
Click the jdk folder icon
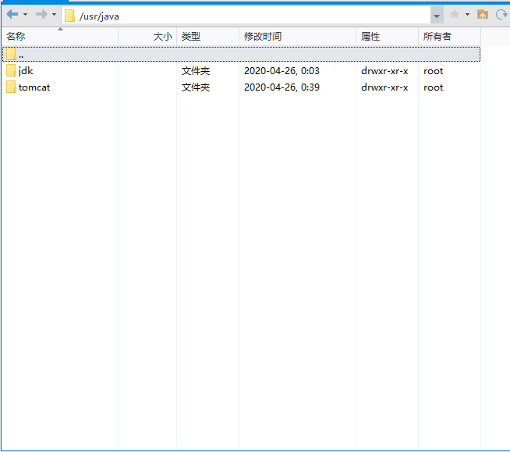point(11,71)
